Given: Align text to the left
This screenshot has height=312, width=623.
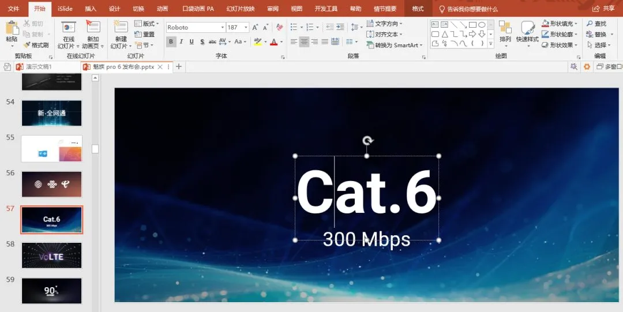Looking at the screenshot, I should [294, 42].
